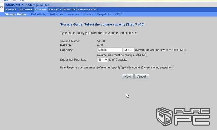Click the Cancel button

pyautogui.click(x=141, y=76)
